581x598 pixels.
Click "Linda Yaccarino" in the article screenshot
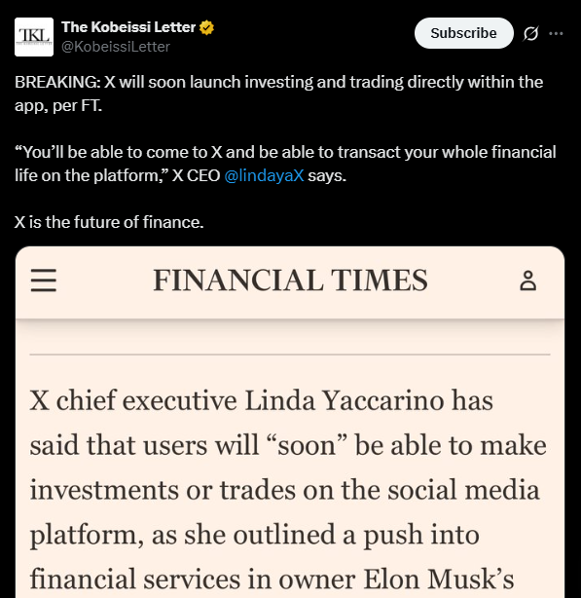point(345,401)
